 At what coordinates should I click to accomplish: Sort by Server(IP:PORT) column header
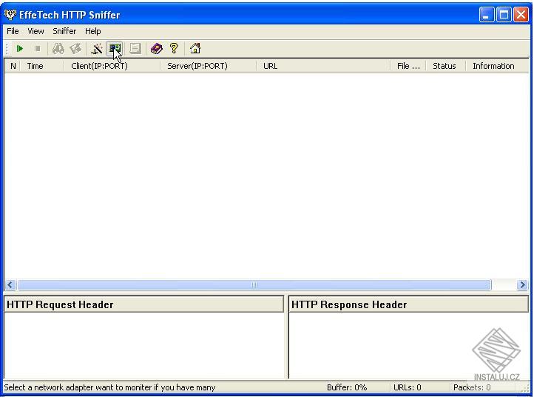coord(208,66)
